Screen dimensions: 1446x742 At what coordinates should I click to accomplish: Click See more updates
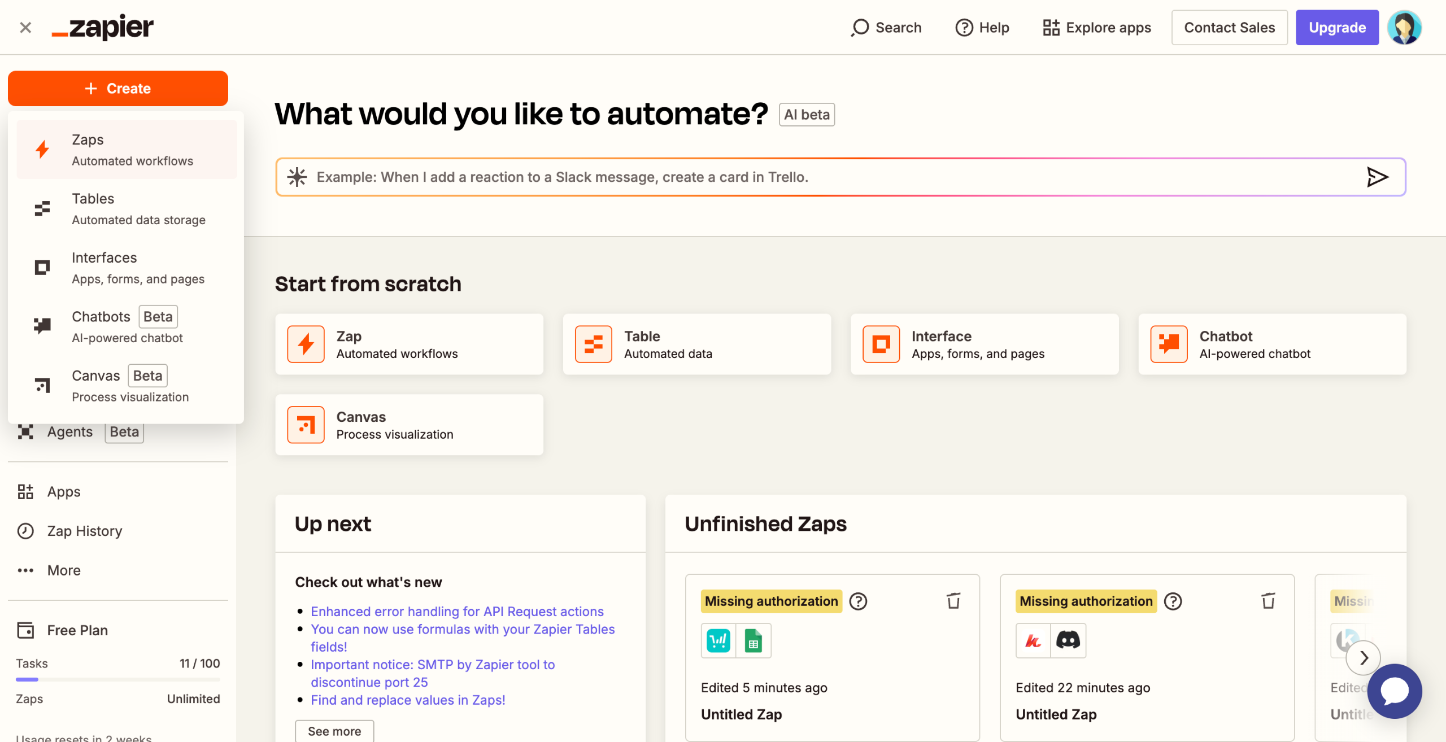[x=334, y=731]
